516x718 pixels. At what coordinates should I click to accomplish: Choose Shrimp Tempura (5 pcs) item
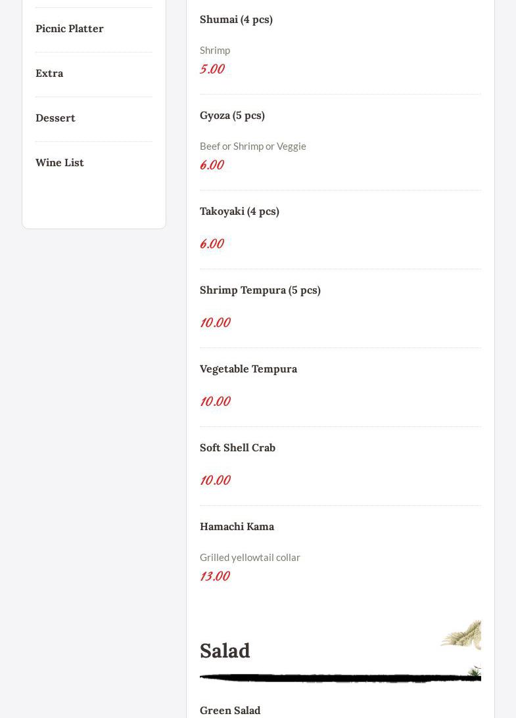tap(260, 290)
